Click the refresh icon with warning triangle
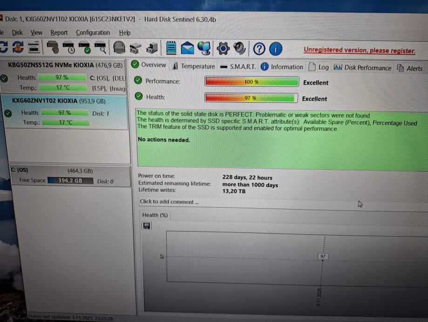 click(18, 47)
